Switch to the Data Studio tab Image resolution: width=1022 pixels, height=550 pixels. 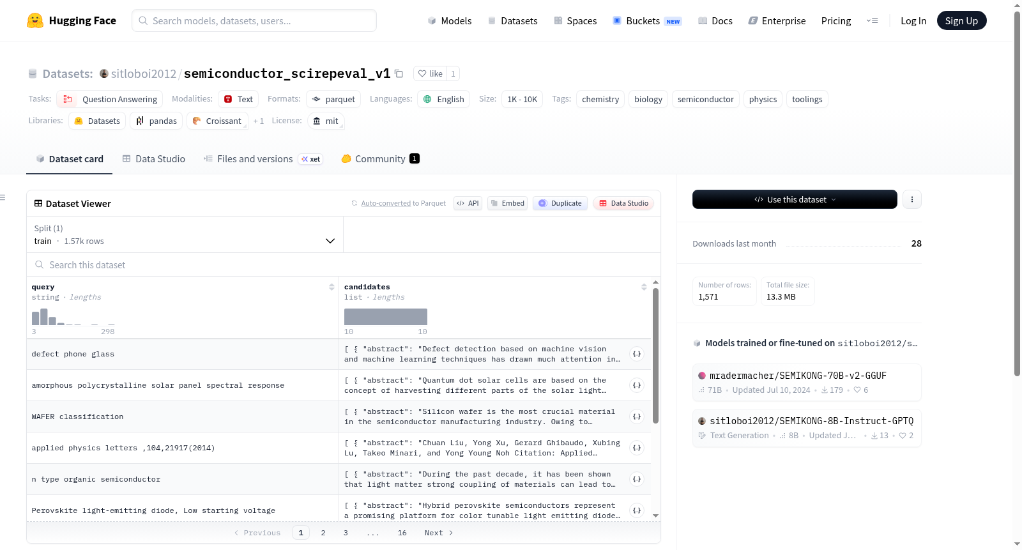pos(154,159)
